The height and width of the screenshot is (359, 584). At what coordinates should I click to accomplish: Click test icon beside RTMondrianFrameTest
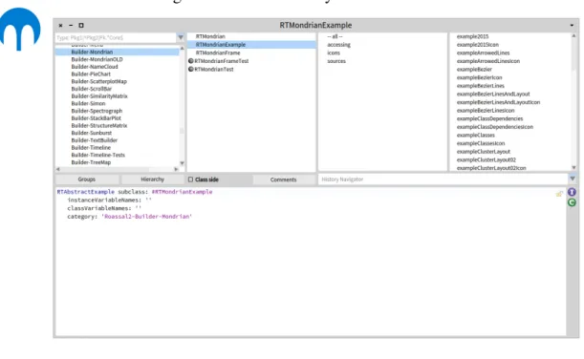(191, 61)
